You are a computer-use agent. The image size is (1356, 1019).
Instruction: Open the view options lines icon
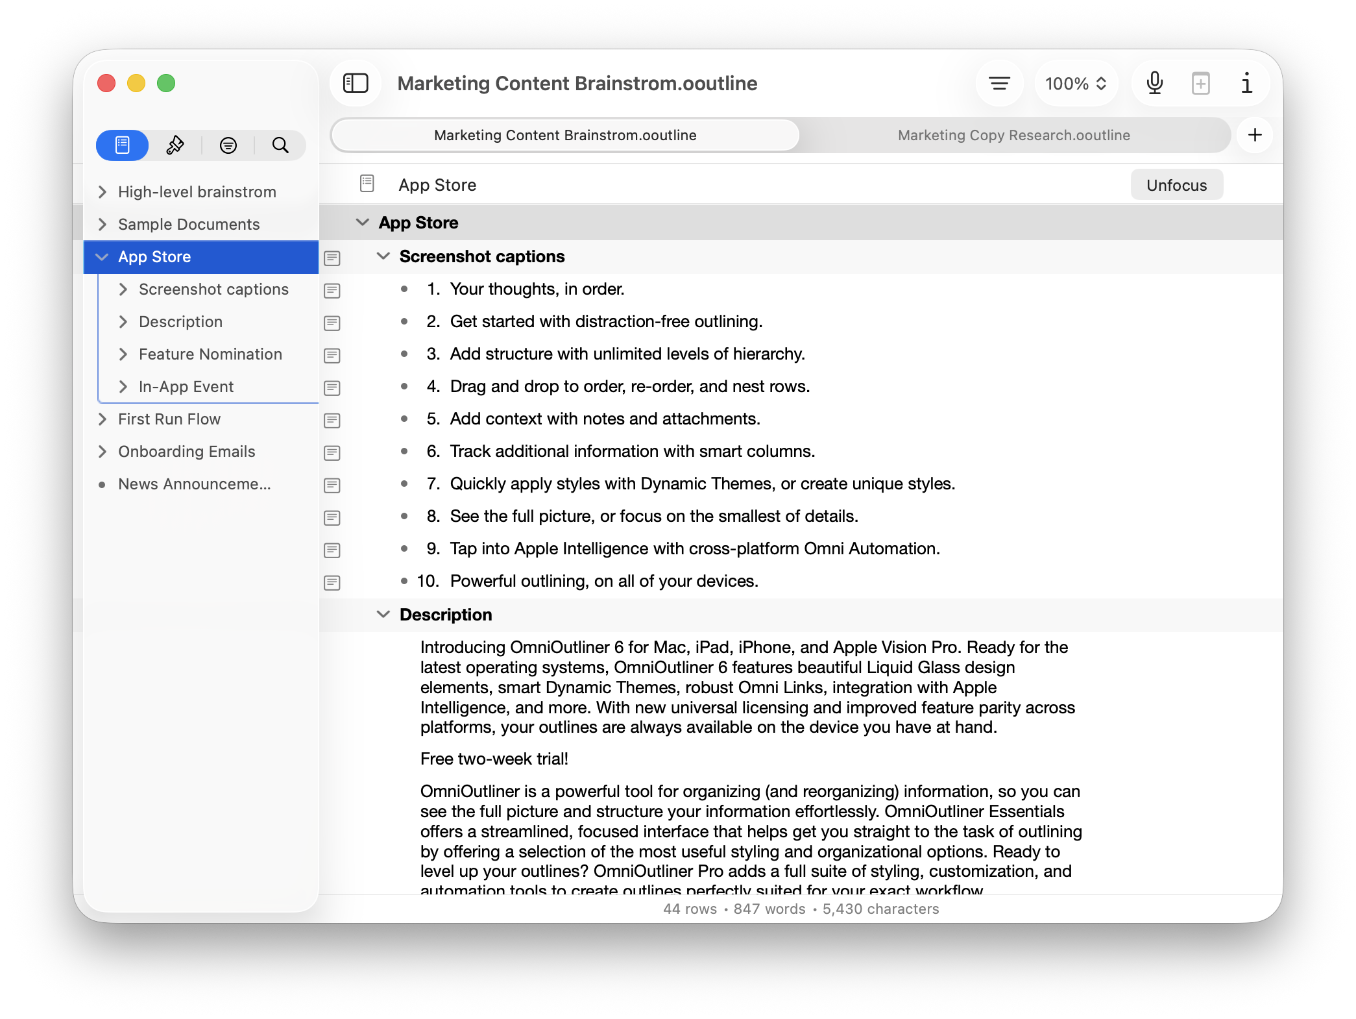pos(999,83)
